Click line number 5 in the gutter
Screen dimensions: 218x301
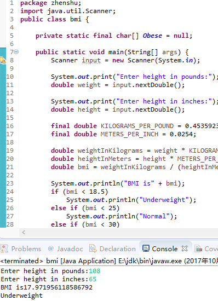tap(12, 36)
